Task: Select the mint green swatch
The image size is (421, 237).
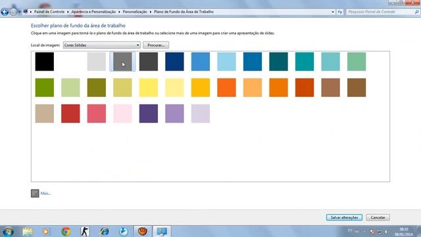Action: [x=357, y=61]
